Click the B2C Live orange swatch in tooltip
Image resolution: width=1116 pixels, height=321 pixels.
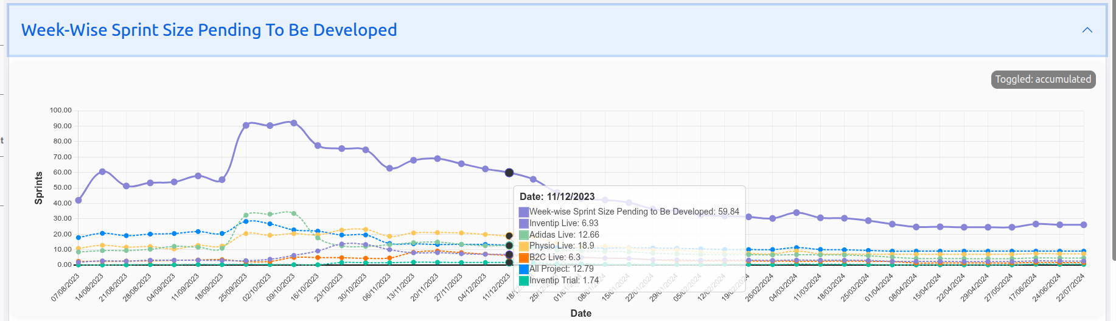point(523,258)
